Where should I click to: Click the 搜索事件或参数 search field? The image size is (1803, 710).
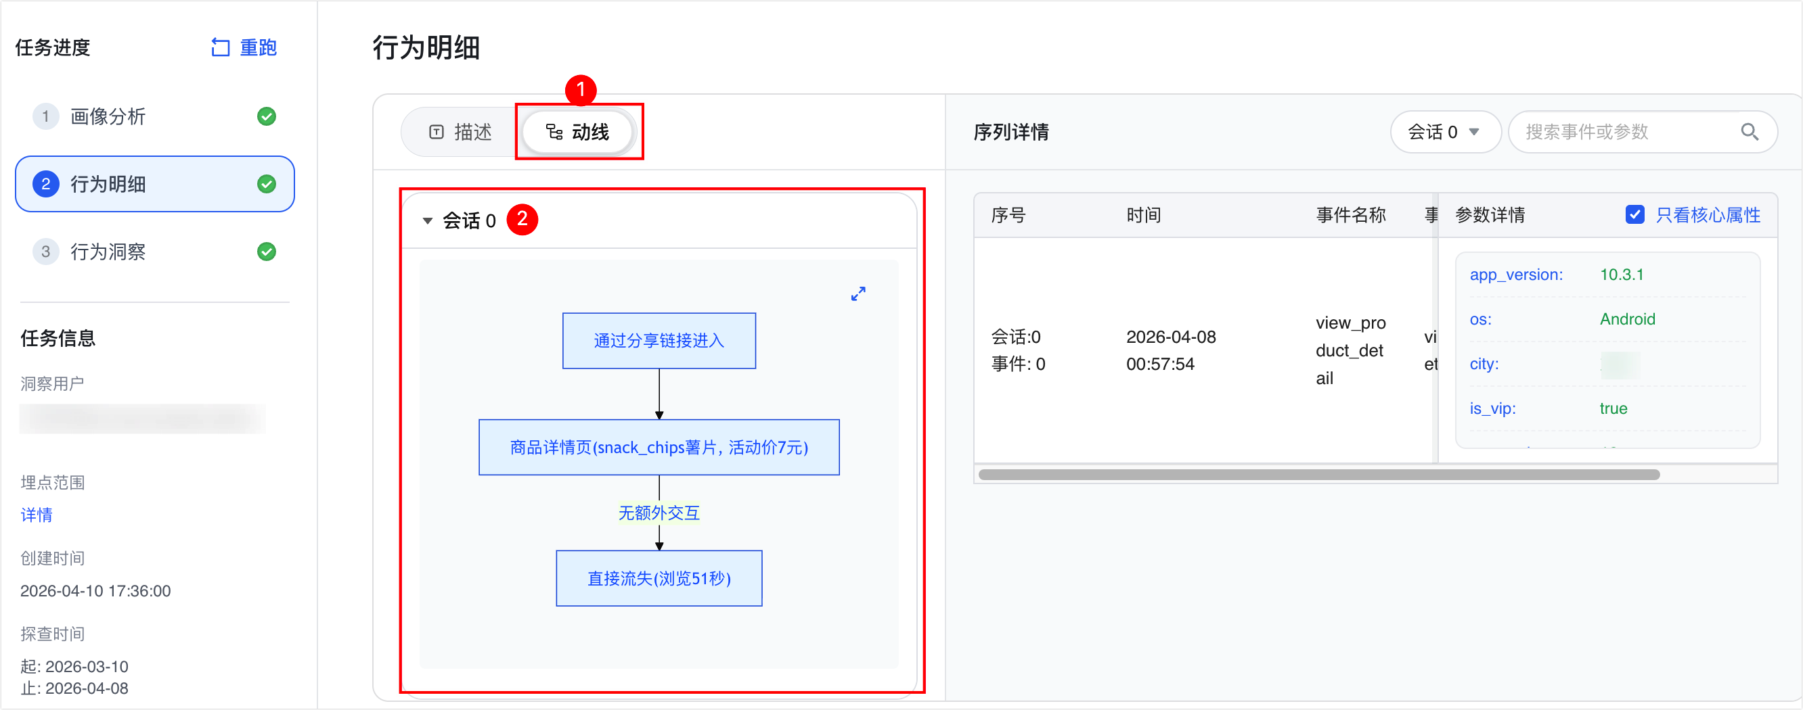(1642, 133)
